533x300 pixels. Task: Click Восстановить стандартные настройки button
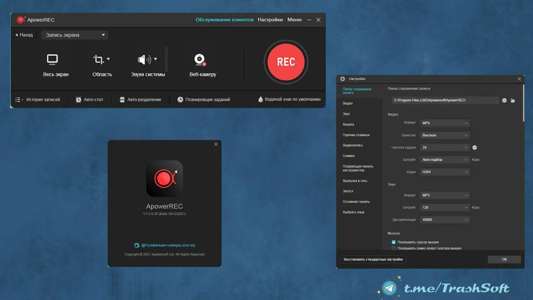point(373,259)
